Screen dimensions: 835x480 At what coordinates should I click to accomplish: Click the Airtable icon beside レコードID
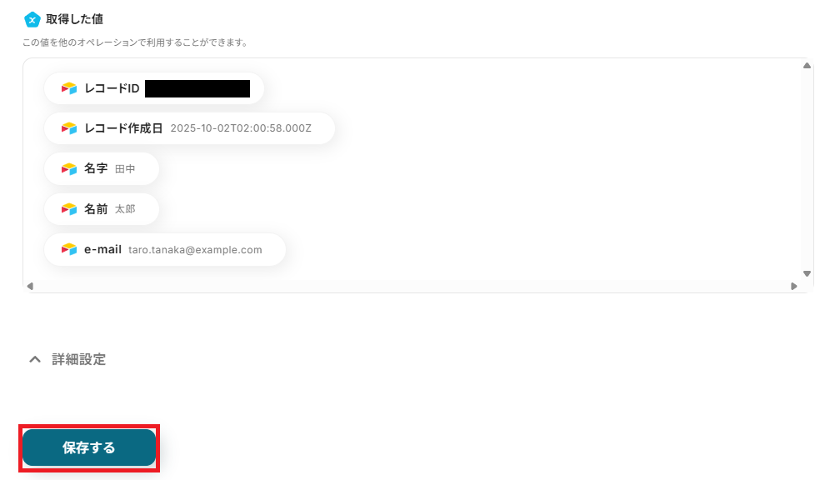click(x=69, y=88)
